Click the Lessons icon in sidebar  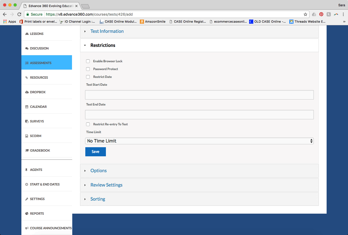click(27, 34)
